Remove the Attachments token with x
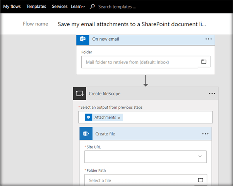 [119, 118]
